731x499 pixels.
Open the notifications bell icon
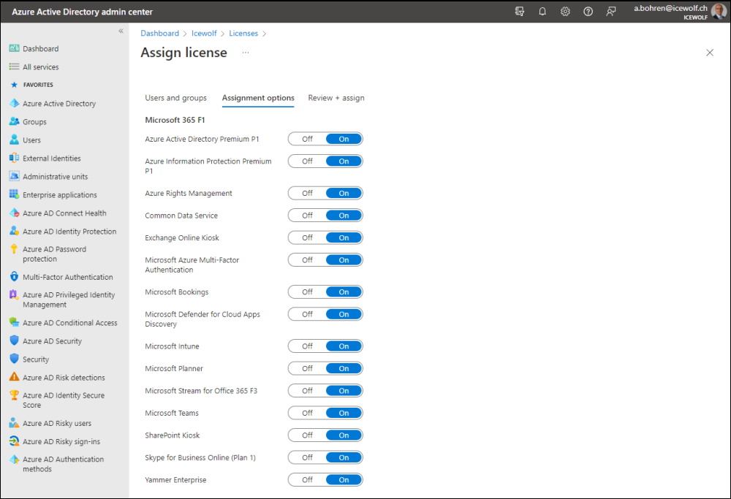[x=542, y=11]
